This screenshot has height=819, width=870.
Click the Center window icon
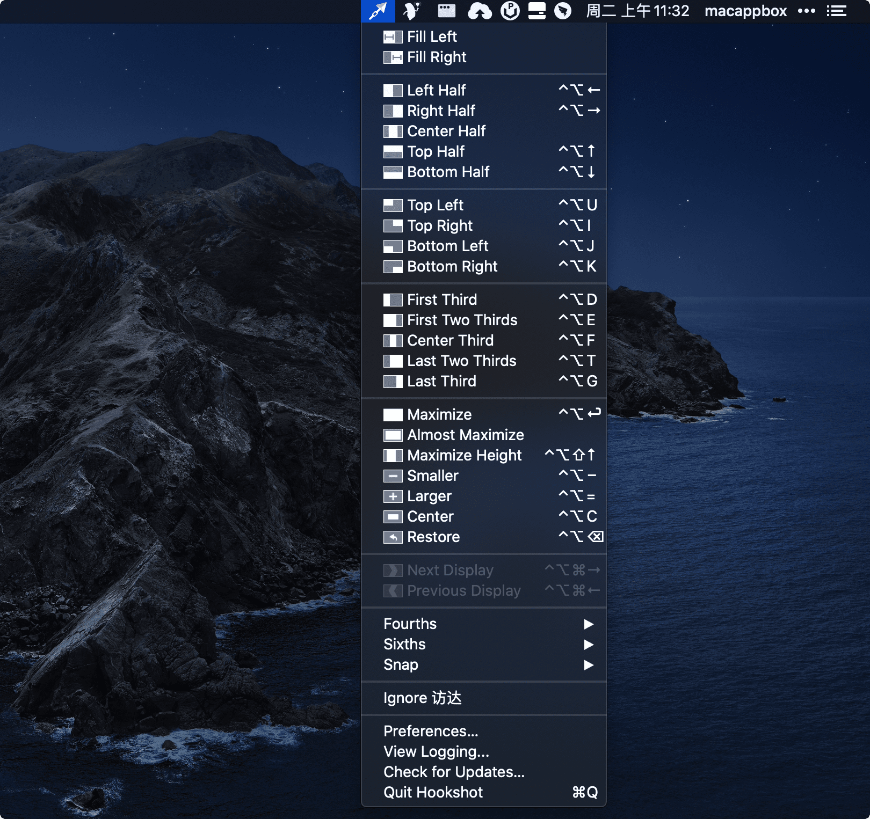click(393, 517)
